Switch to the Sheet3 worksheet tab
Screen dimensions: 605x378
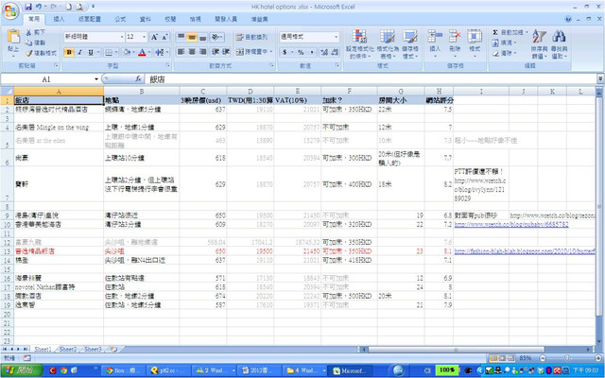(x=93, y=349)
